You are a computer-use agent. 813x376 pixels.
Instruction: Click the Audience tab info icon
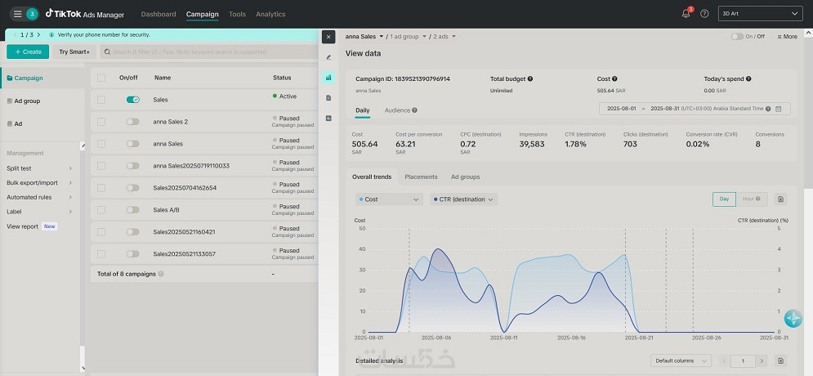click(x=414, y=110)
